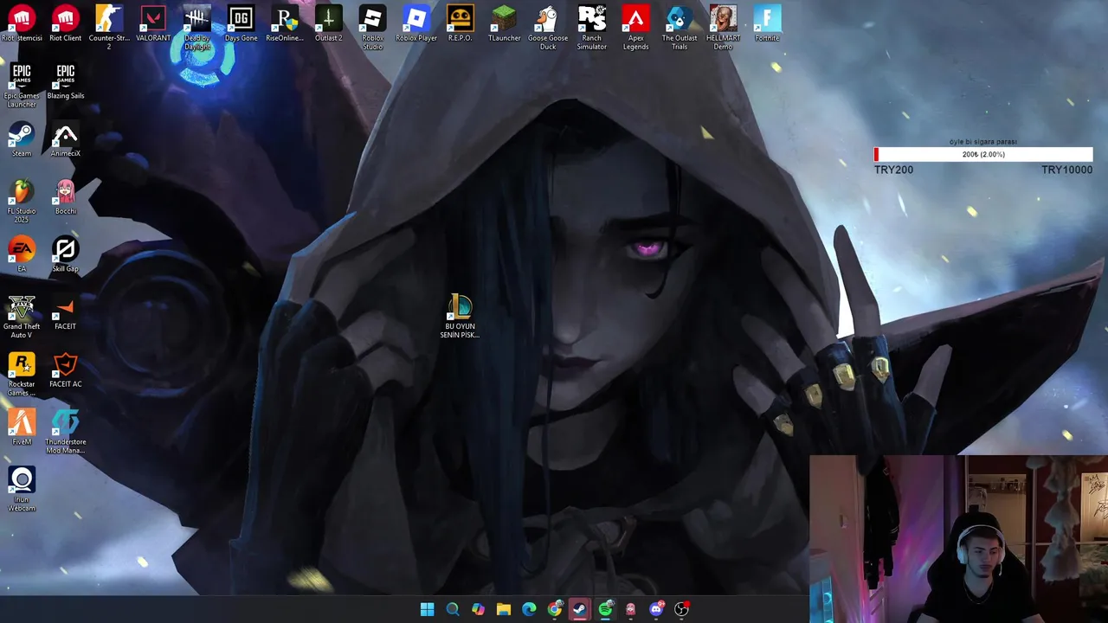Select the Days Gone desktop icon
Viewport: 1108px width, 623px height.
click(x=241, y=23)
